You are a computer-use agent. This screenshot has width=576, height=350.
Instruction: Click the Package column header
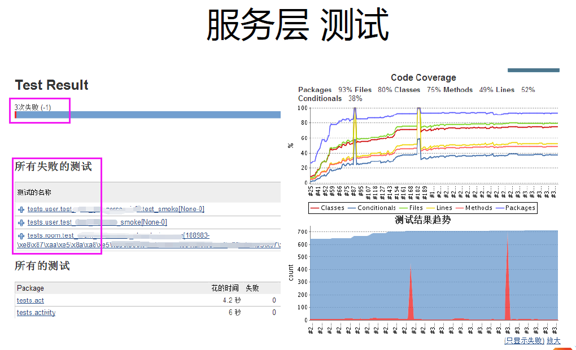point(30,288)
